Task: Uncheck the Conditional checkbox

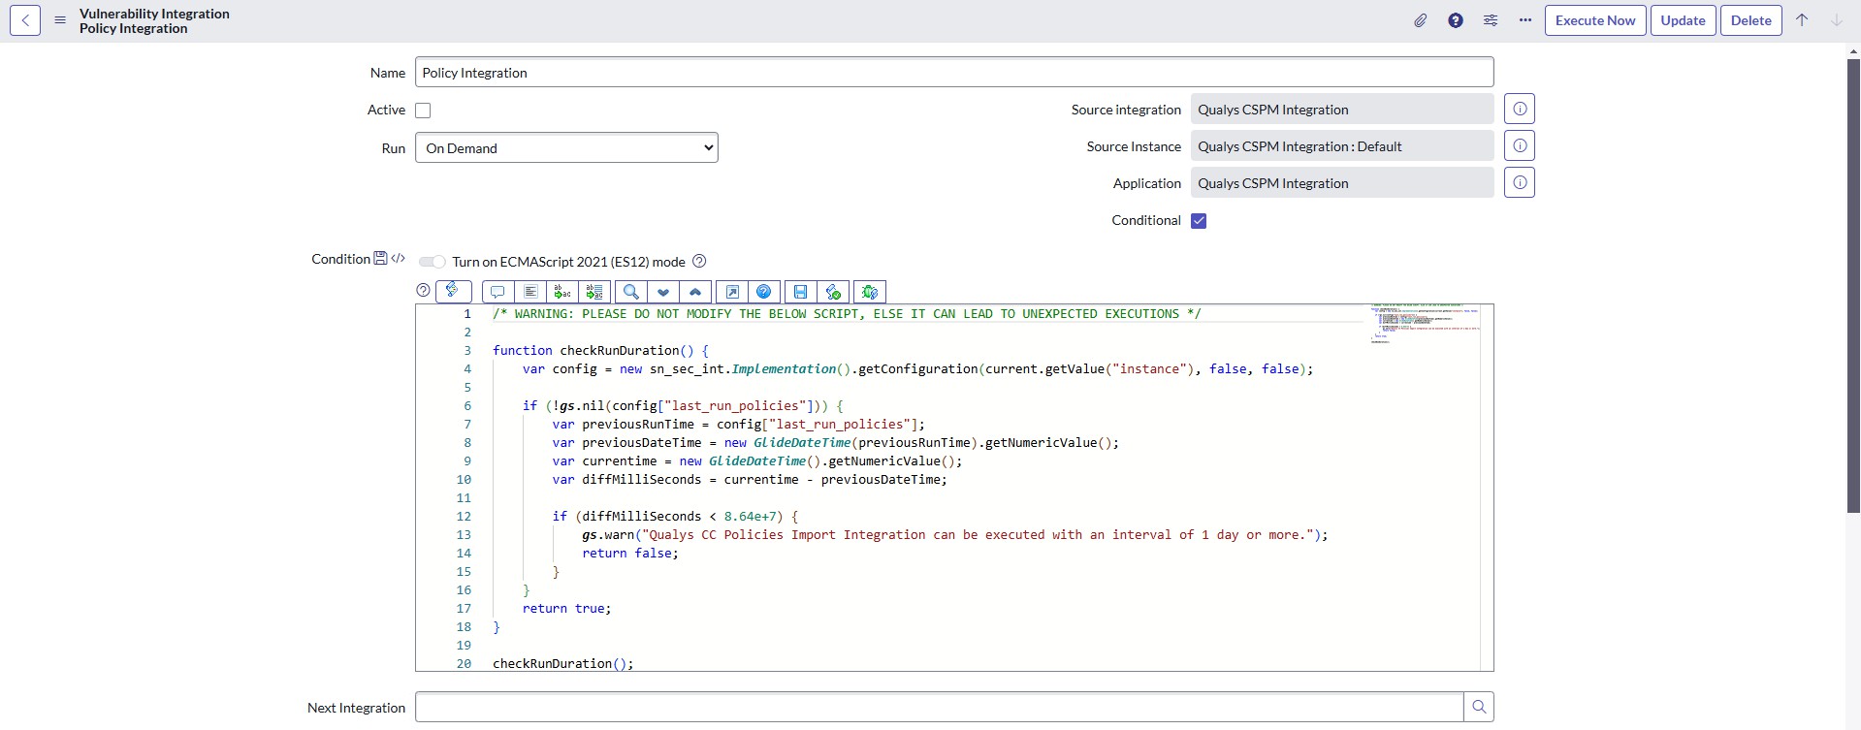Action: coord(1199,221)
